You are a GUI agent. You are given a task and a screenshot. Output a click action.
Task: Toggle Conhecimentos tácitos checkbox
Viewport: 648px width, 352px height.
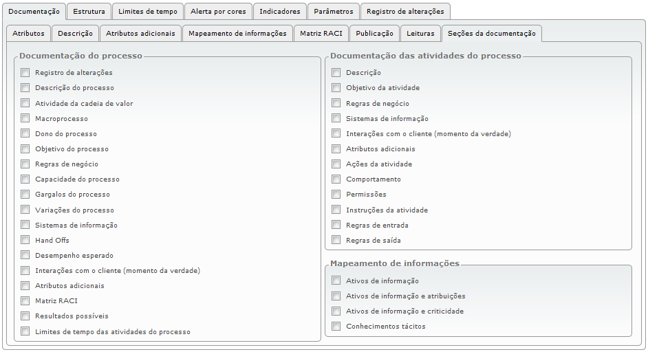(336, 327)
